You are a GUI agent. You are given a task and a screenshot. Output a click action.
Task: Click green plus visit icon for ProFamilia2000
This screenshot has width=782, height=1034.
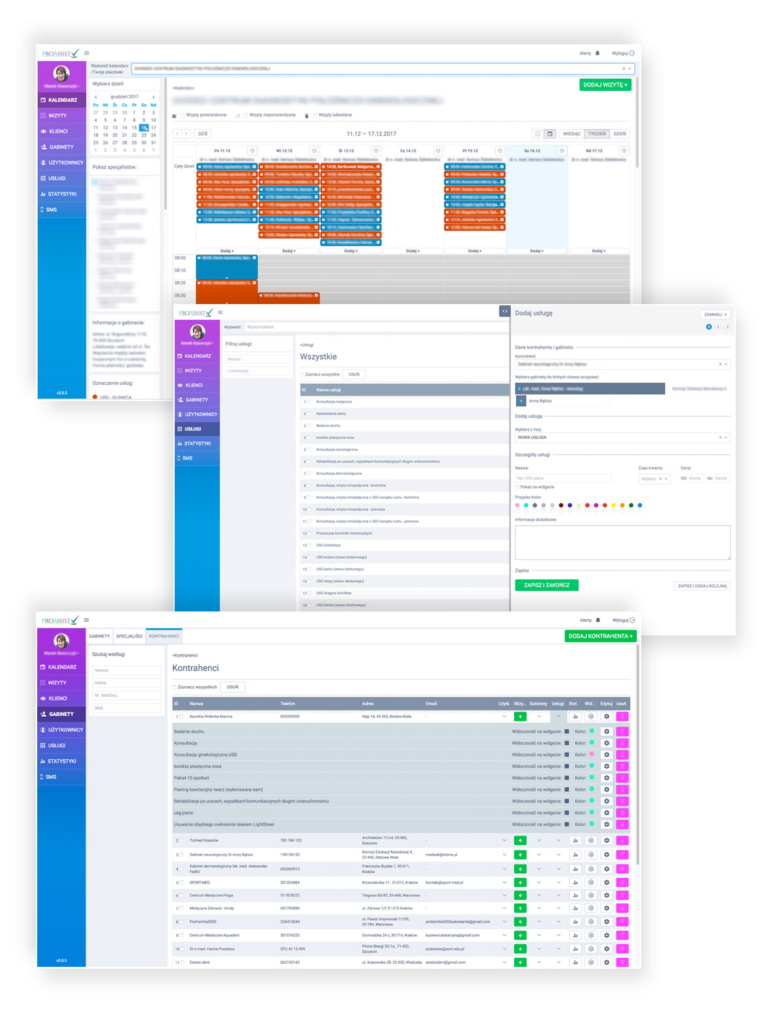(520, 921)
